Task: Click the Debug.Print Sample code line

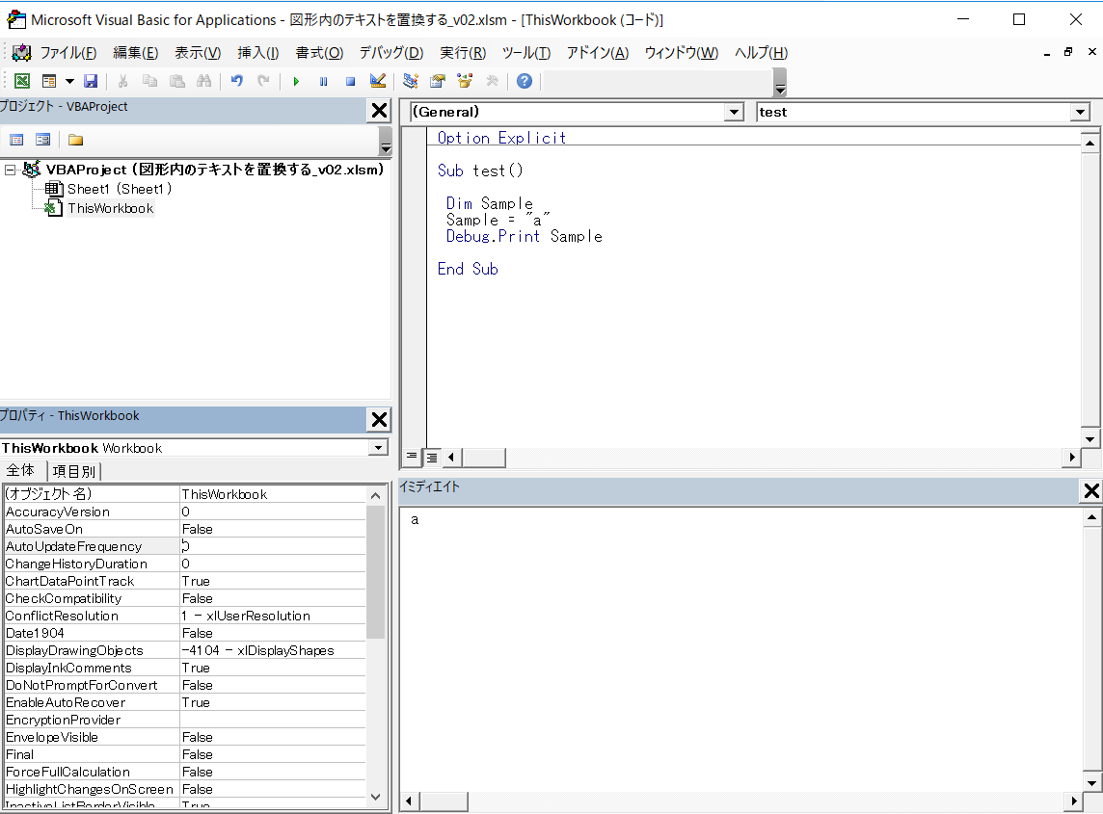Action: [525, 236]
